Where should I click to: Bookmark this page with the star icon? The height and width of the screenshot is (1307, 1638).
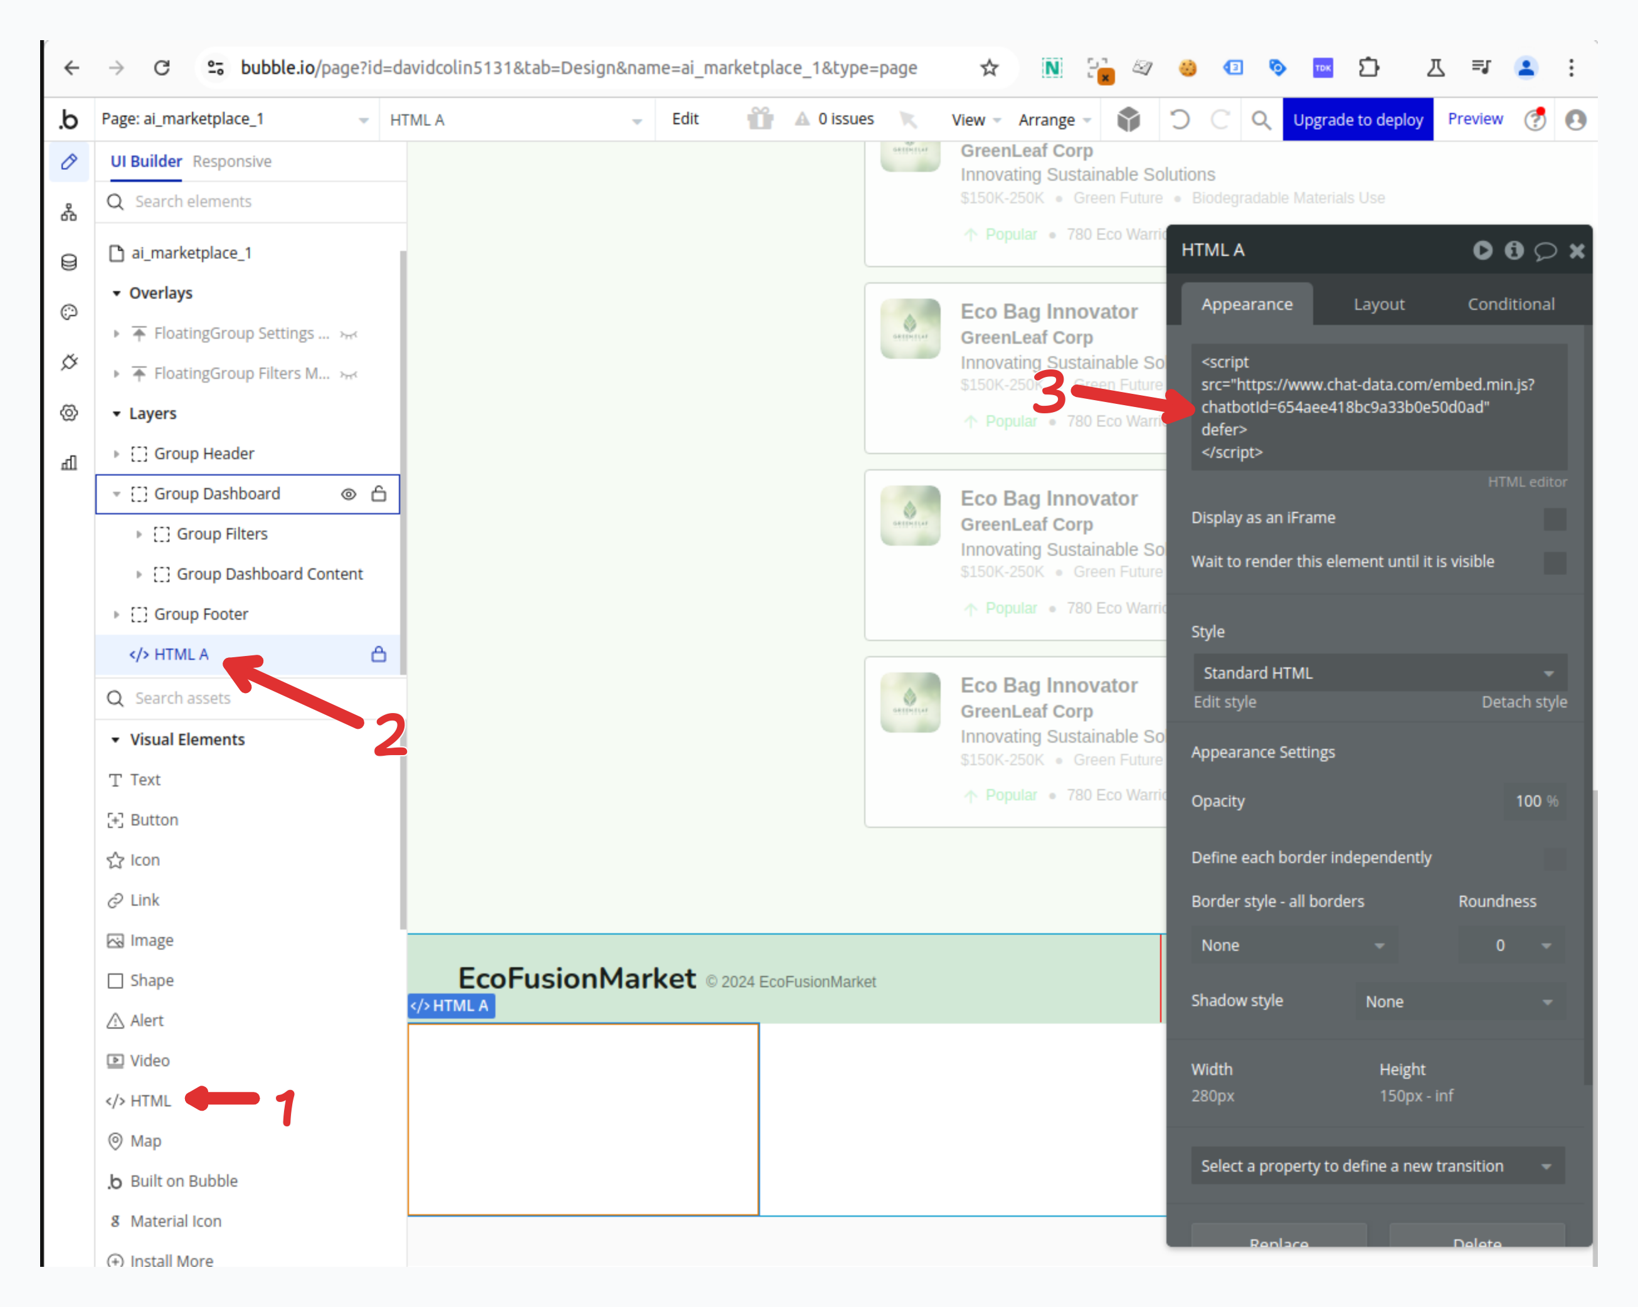(x=988, y=68)
